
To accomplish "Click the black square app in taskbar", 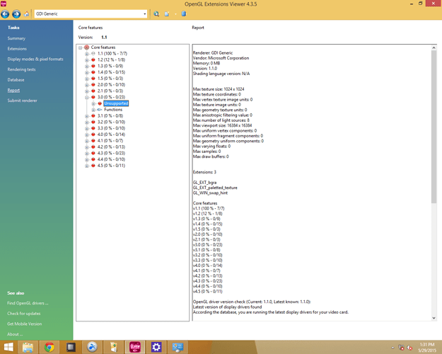I will (71, 347).
